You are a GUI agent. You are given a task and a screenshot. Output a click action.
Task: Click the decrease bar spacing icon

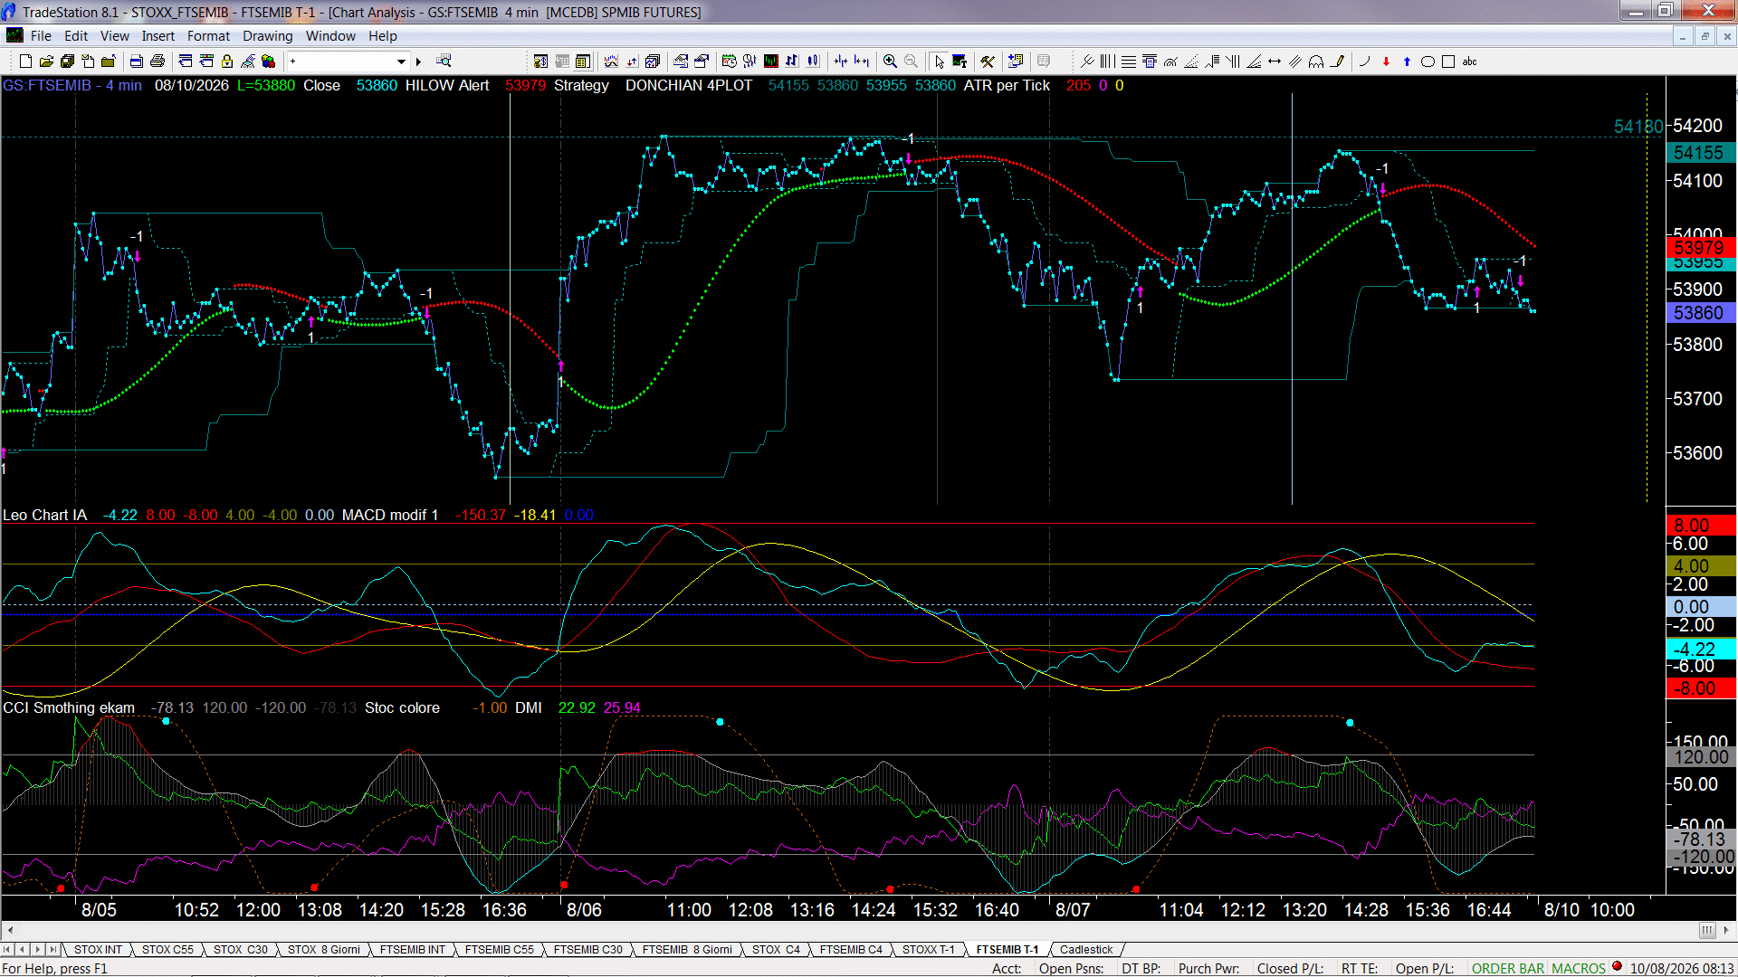(841, 62)
